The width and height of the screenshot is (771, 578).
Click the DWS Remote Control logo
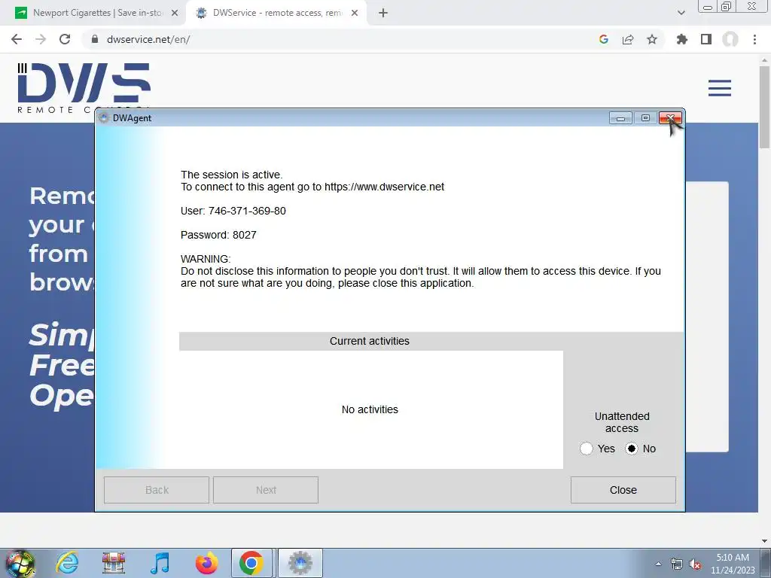84,87
